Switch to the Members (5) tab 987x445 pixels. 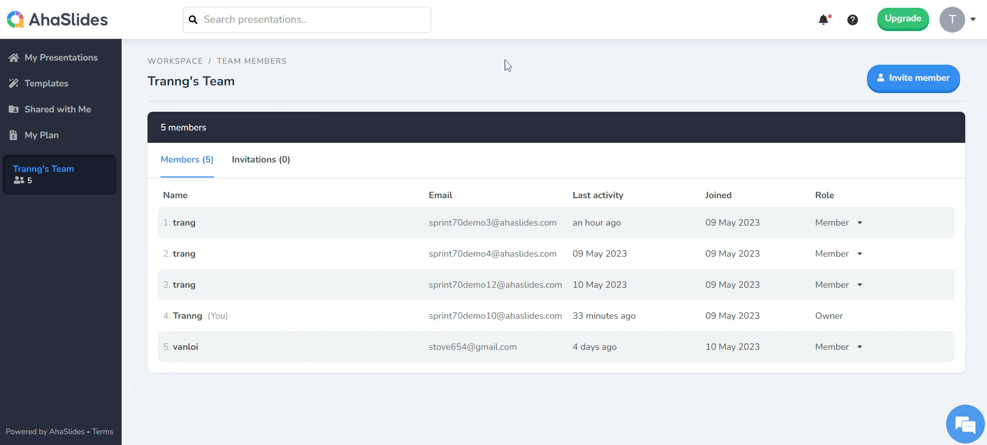coord(187,159)
